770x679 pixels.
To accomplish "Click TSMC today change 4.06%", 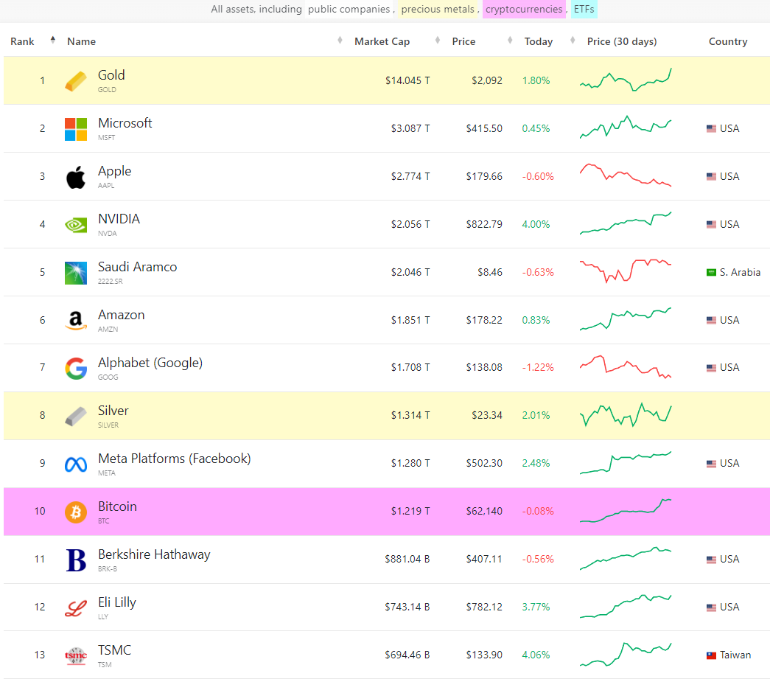I will point(536,655).
